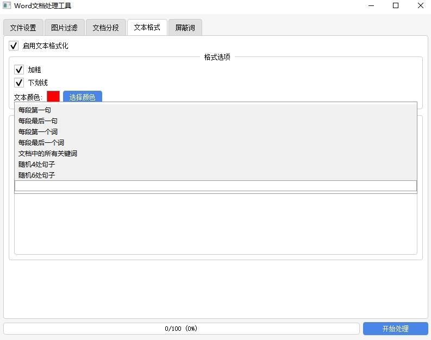Uncheck the 加粗 bold option
Image resolution: width=431 pixels, height=340 pixels.
[x=19, y=70]
